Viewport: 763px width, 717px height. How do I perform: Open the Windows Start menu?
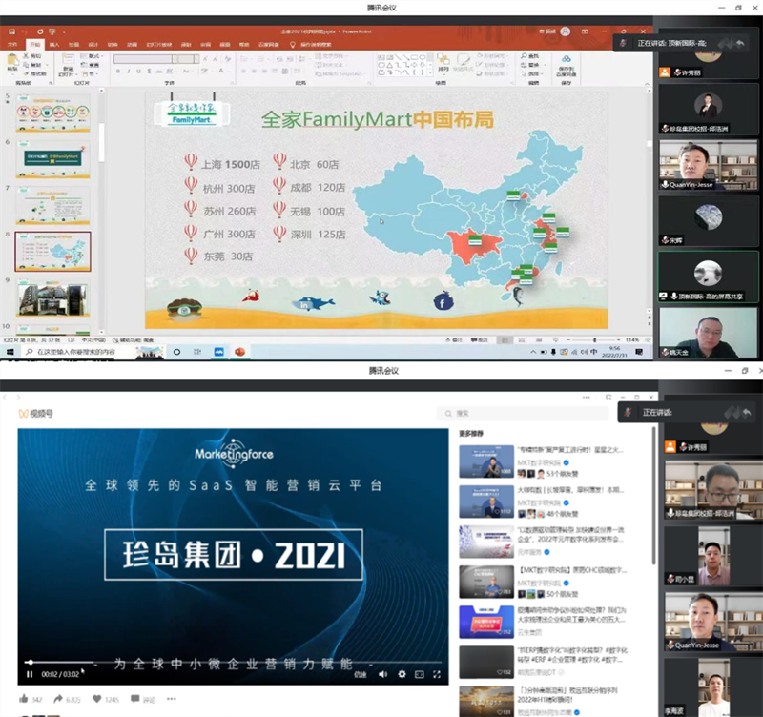point(9,352)
